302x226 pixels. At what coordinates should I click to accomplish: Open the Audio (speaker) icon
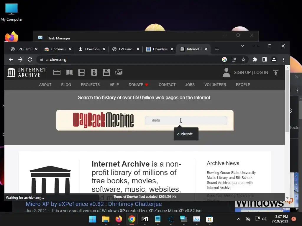pos(94,72)
